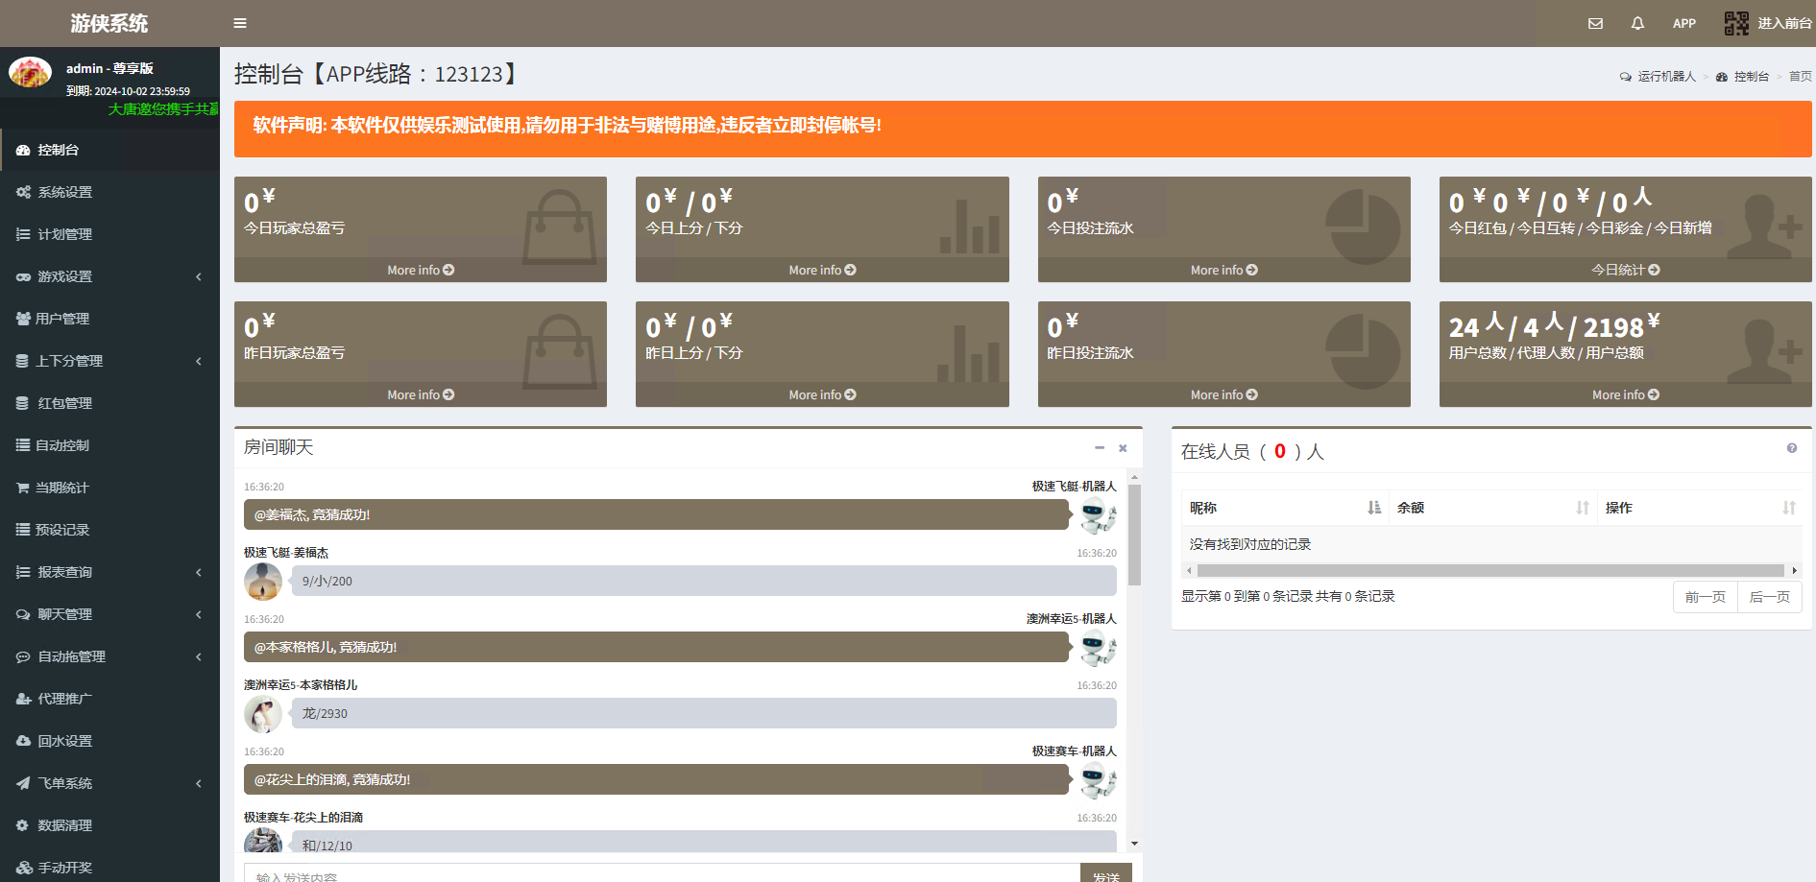Click the QR code icon for 进入前台
Image resolution: width=1816 pixels, height=882 pixels.
[x=1736, y=23]
